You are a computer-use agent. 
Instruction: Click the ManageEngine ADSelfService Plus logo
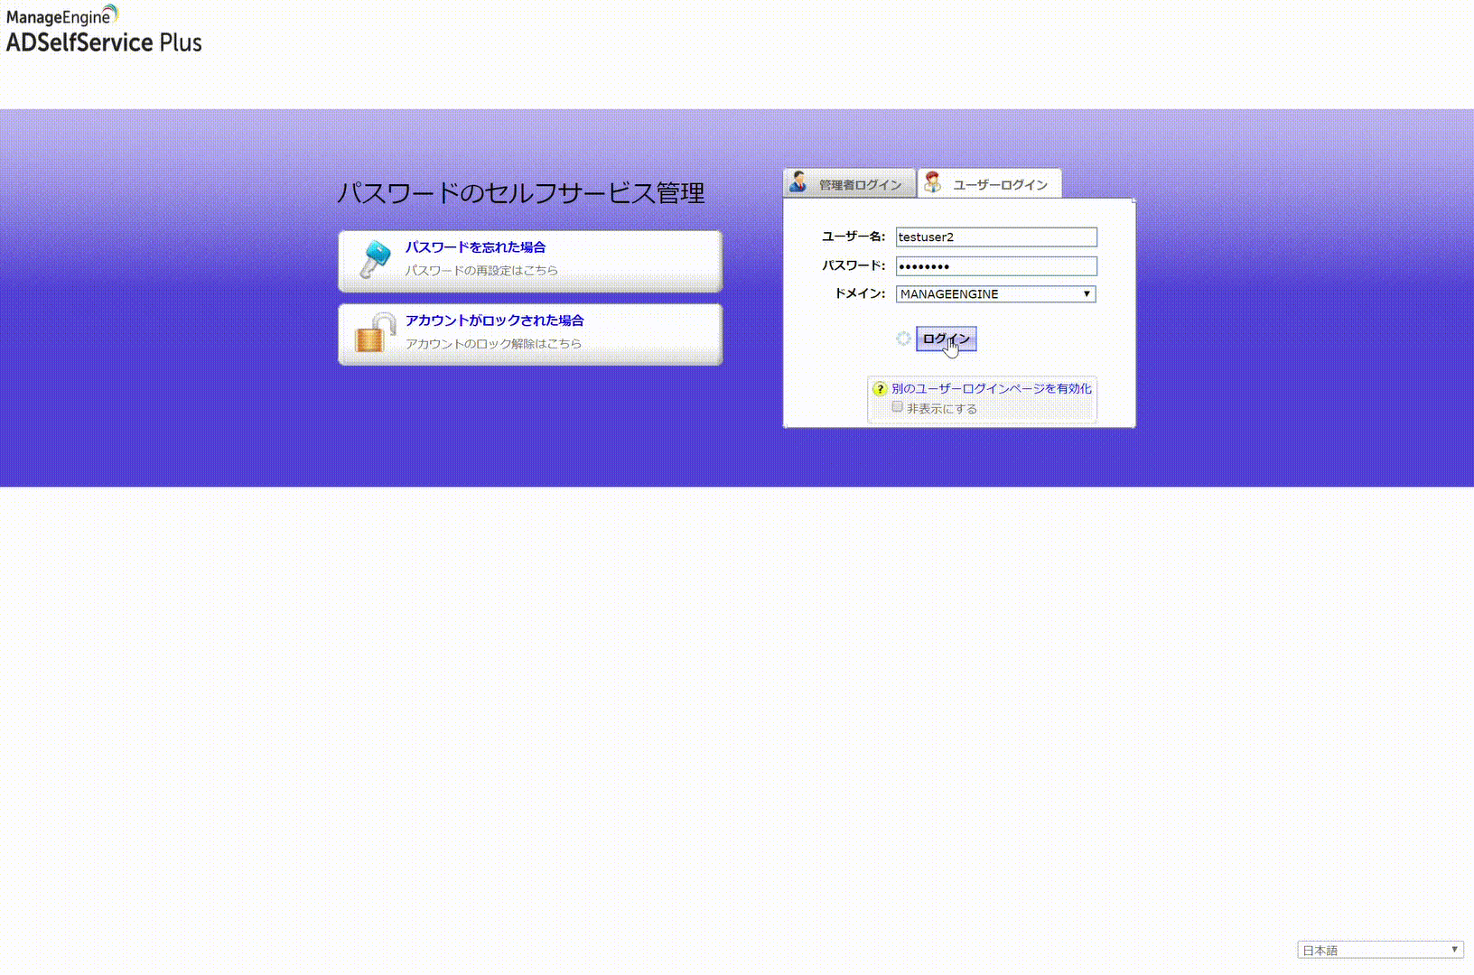click(x=104, y=29)
